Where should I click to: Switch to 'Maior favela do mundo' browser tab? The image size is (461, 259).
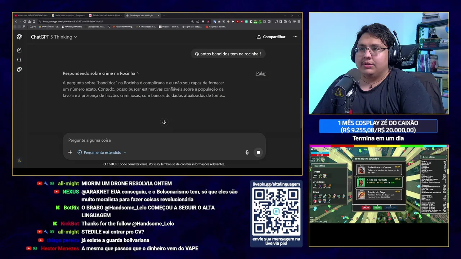coord(68,15)
